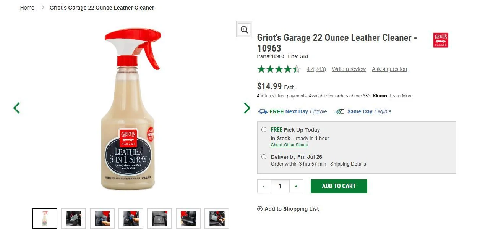Select the Free Pick Up Today option
493x229 pixels.
tap(264, 130)
